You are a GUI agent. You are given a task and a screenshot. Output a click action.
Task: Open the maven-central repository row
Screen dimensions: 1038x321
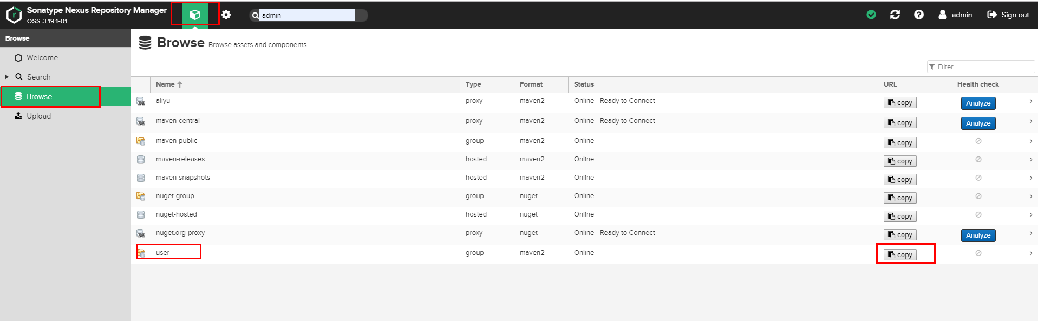pos(584,123)
